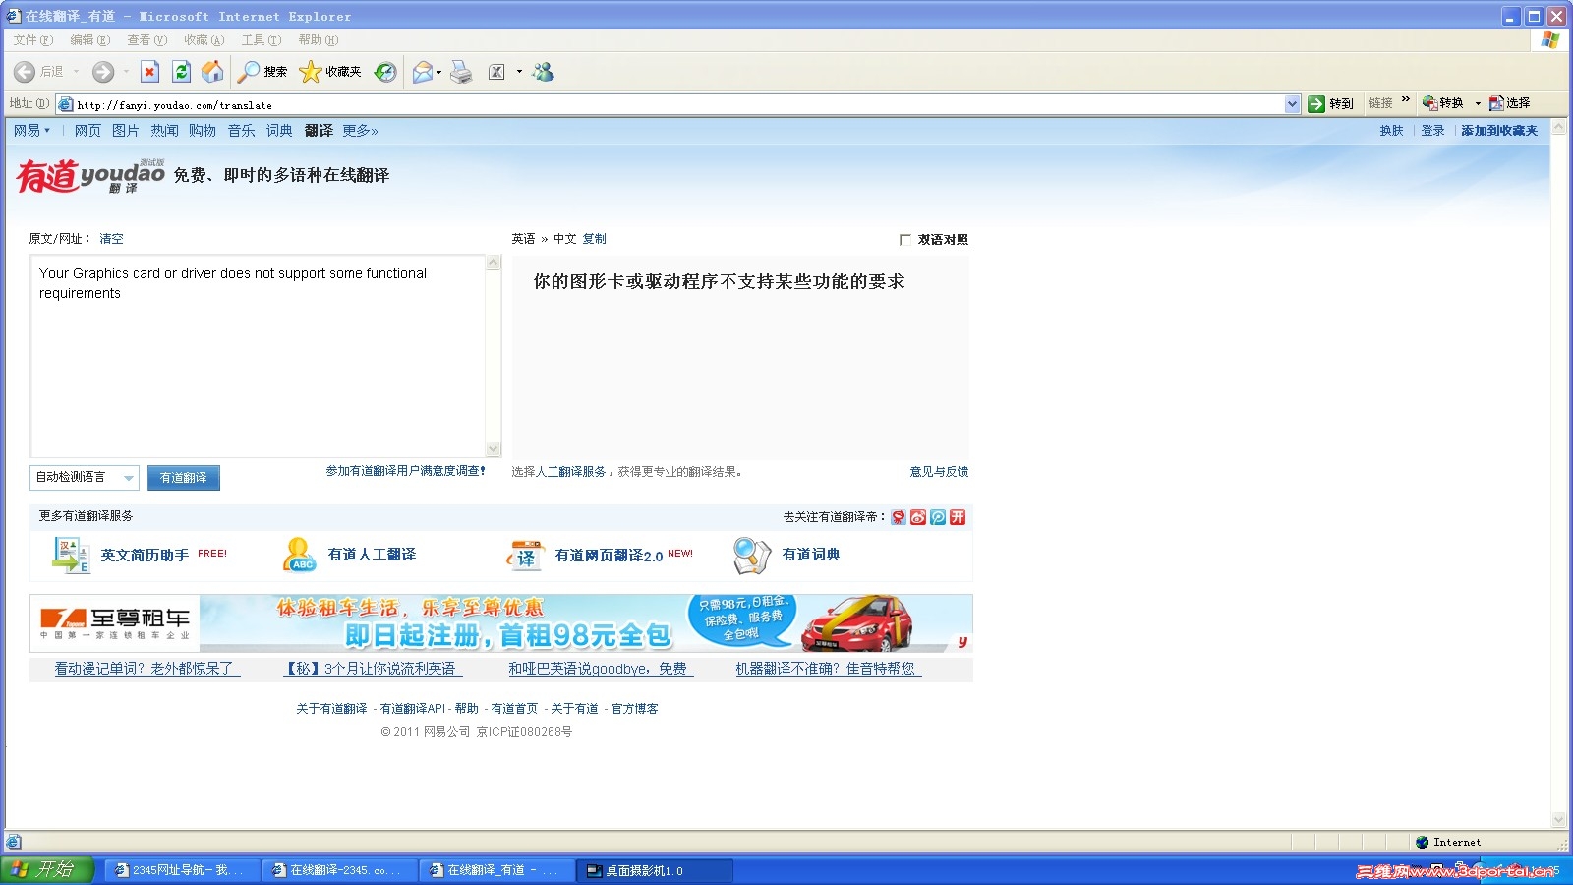Screen dimensions: 1573x885
Task: Click the 至尊租车 car rental banner ad
Action: click(x=501, y=623)
